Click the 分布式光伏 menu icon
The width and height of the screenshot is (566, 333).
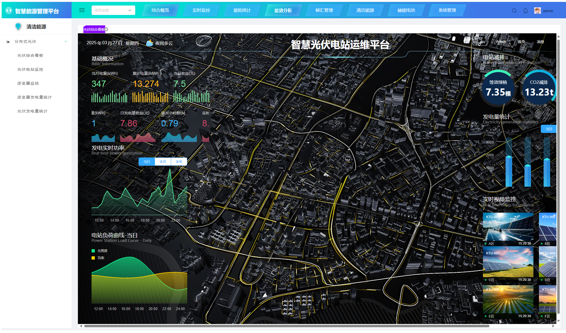point(8,42)
